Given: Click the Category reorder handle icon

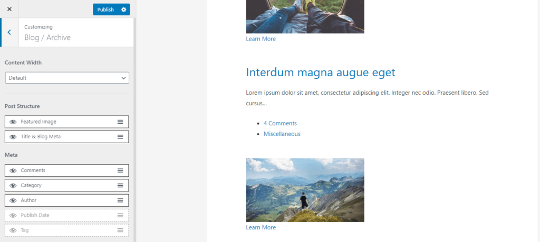Looking at the screenshot, I should tap(120, 185).
